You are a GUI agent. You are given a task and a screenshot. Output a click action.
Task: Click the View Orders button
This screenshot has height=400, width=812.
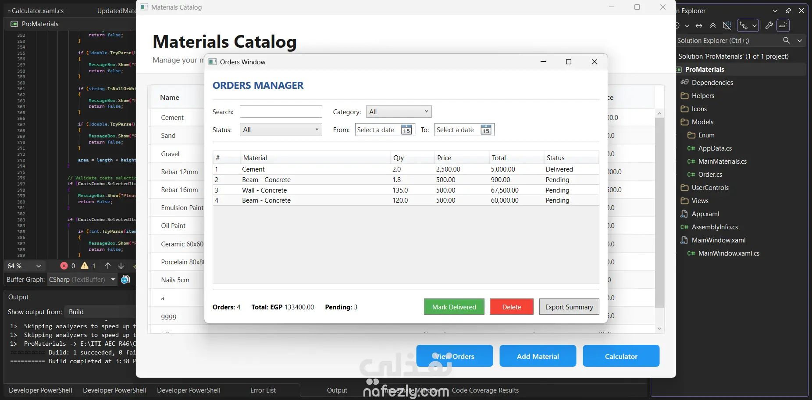tap(454, 356)
